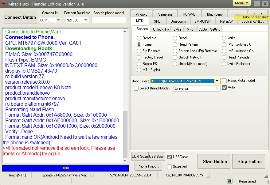Click the Miracle Box app logo icon
This screenshot has width=270, height=185.
[3, 4]
